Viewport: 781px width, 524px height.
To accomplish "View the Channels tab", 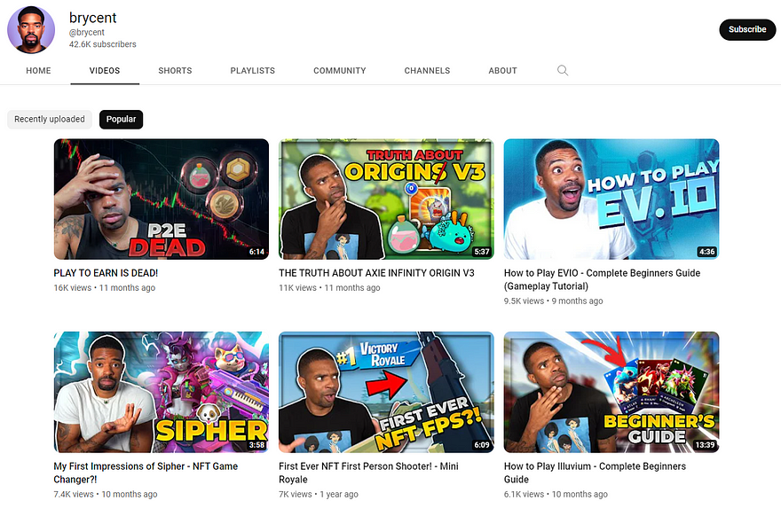I will [x=427, y=71].
